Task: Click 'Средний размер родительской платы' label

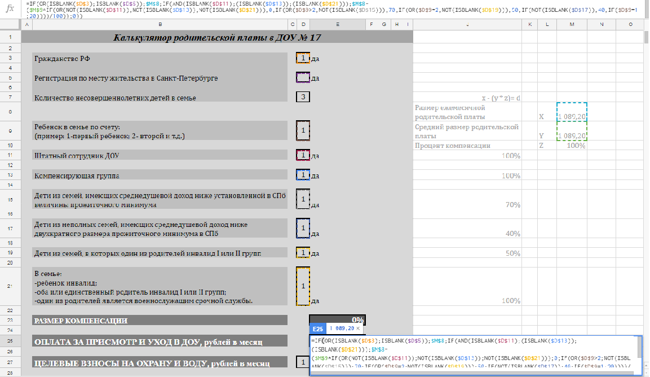Action: pyautogui.click(x=467, y=131)
